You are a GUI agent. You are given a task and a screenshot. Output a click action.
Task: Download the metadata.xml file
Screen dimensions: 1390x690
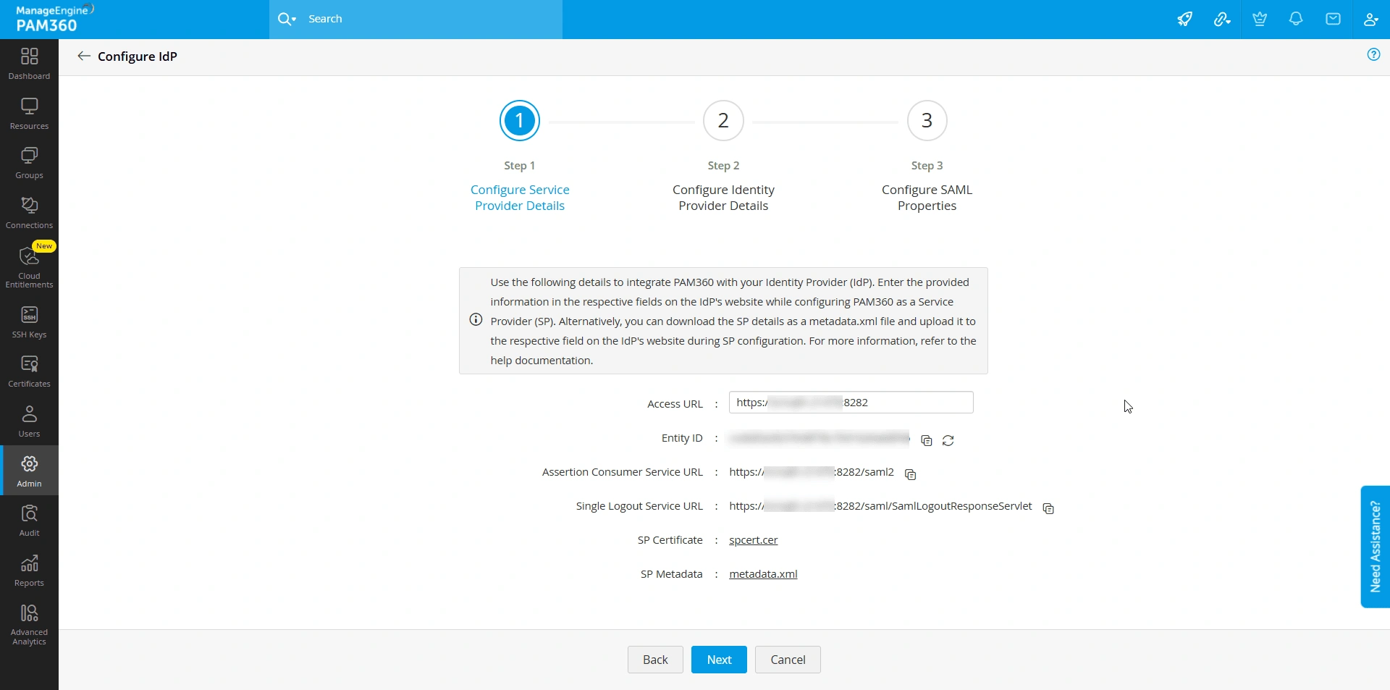763,574
